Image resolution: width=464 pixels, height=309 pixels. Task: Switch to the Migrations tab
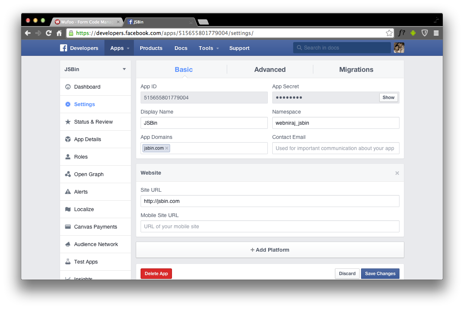[x=356, y=70]
